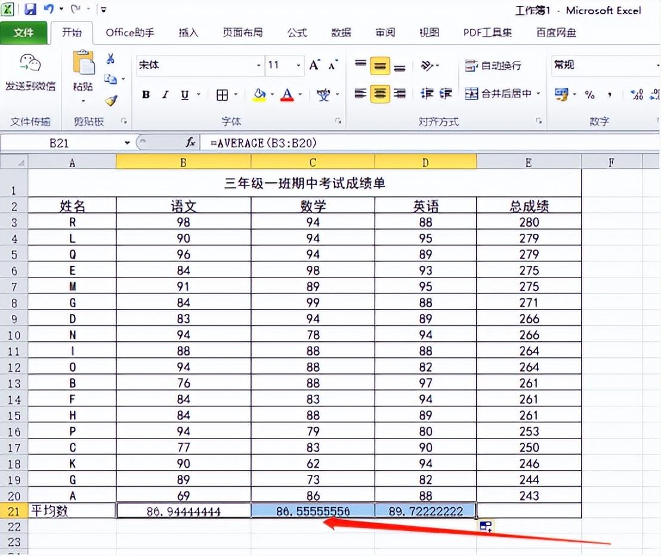Click the Redo arrow icon
661x556 pixels.
(76, 9)
